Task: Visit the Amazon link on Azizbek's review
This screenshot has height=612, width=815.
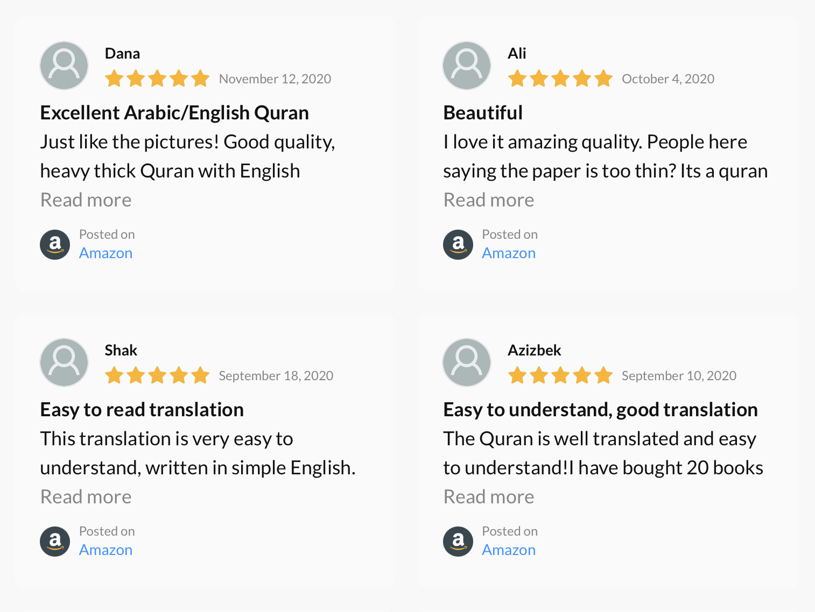Action: (508, 550)
